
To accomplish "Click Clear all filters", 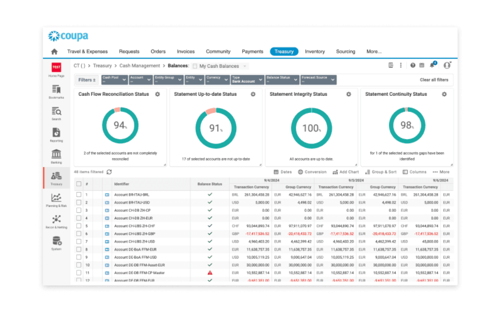I will 433,80.
